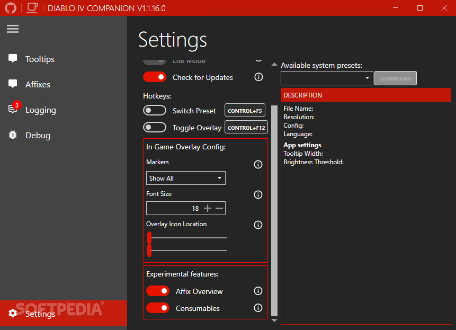Minimize the Diablo IV Companion window

point(396,8)
